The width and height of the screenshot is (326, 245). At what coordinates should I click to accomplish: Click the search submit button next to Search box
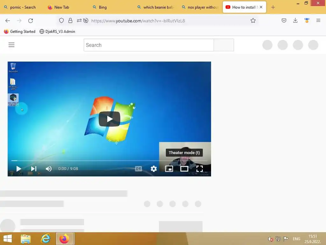[224, 45]
